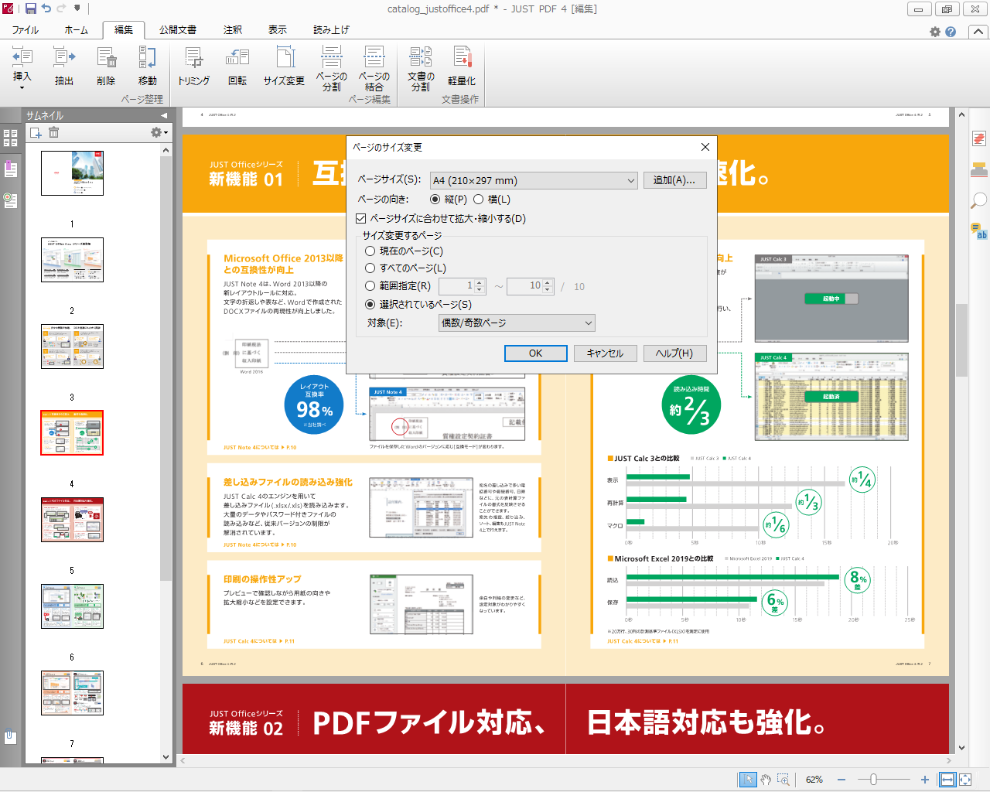Click the Save icon in quick access toolbar
Image resolution: width=990 pixels, height=792 pixels.
[x=31, y=9]
